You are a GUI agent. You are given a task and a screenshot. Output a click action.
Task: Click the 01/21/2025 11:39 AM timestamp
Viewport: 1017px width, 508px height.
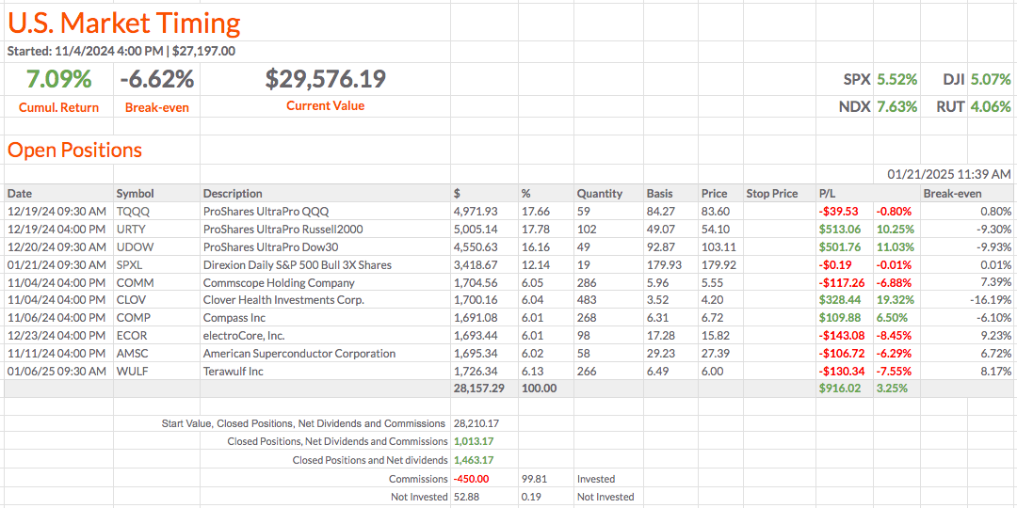tap(949, 174)
